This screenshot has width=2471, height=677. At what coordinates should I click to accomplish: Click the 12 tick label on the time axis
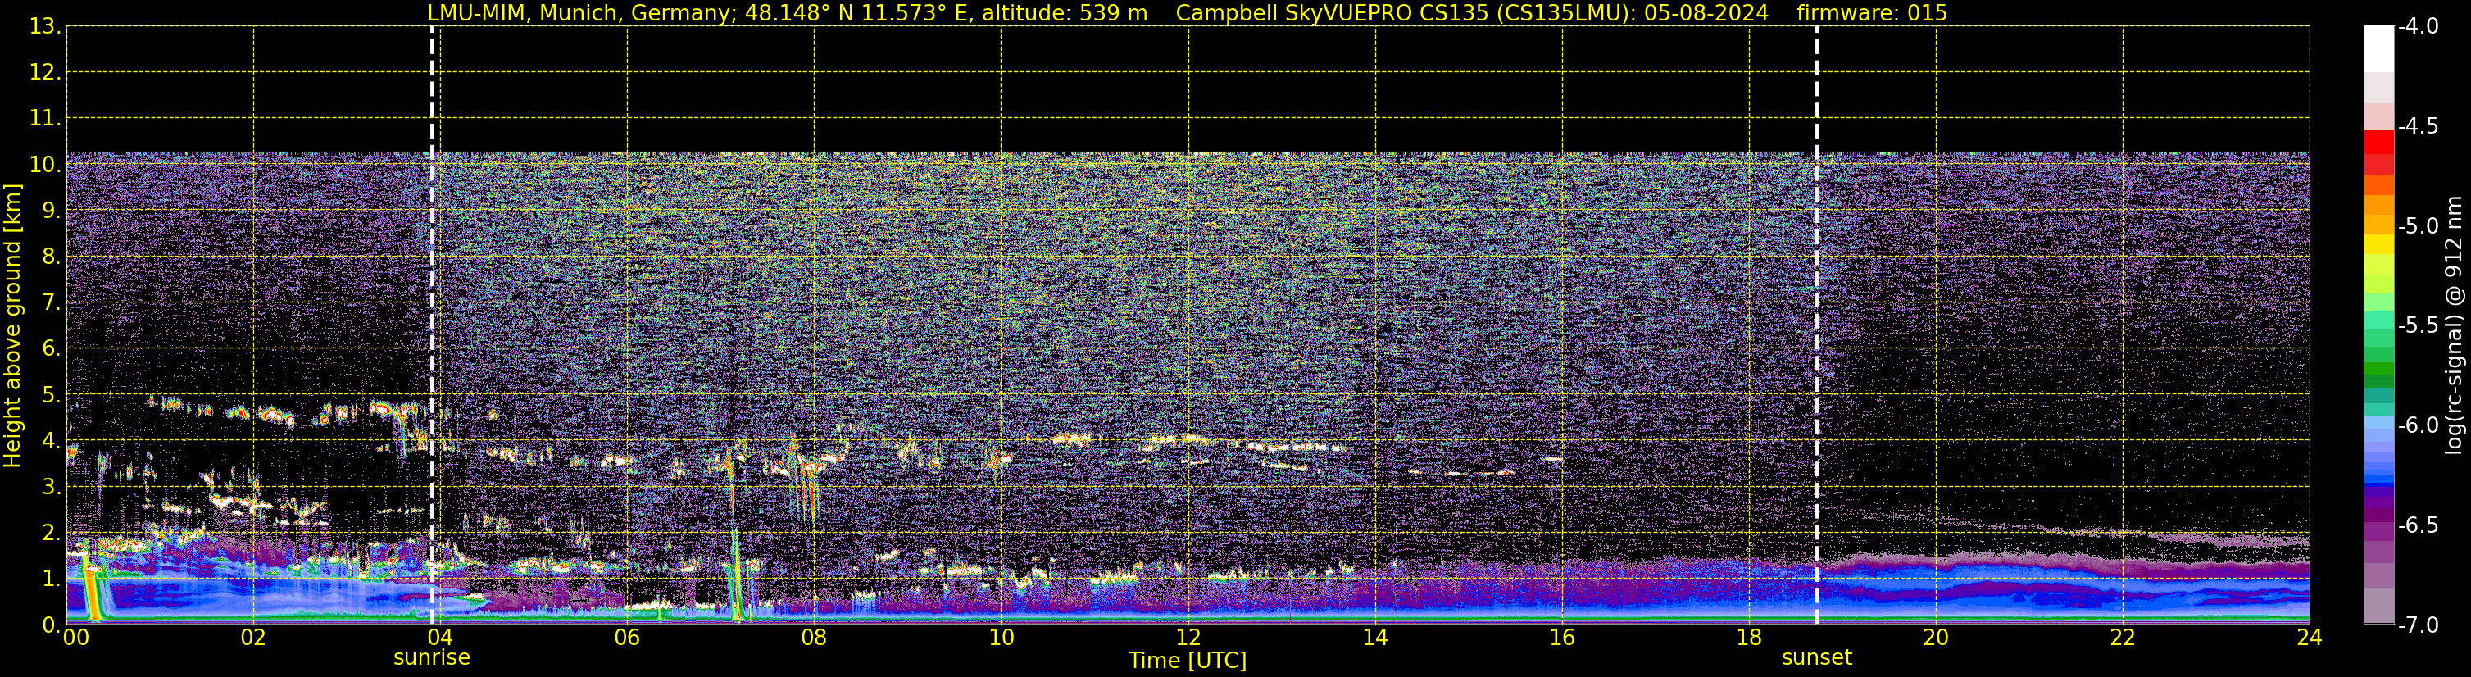pos(1188,638)
